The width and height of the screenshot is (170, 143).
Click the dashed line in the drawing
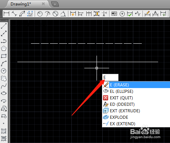tap(86, 43)
